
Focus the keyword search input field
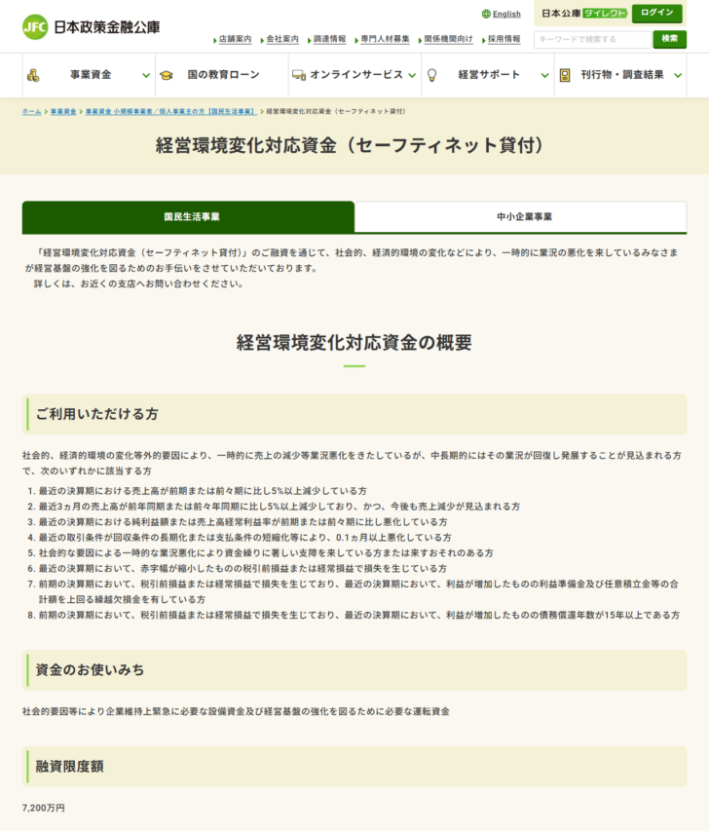592,39
